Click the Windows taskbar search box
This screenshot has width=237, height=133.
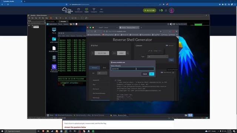[21, 131]
